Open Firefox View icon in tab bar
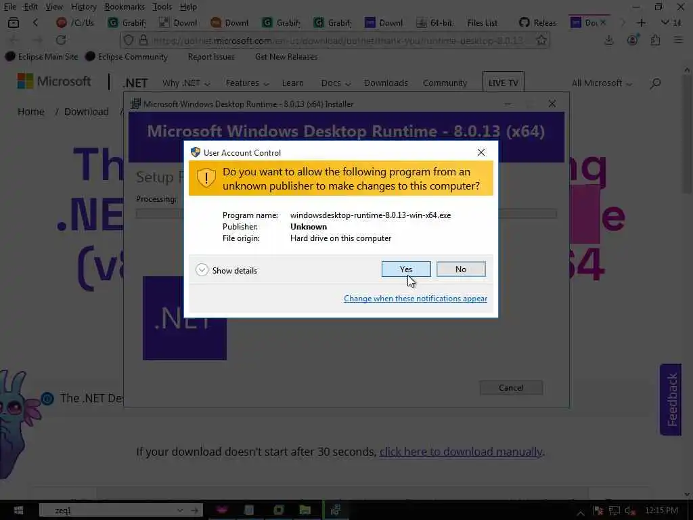 tap(14, 22)
